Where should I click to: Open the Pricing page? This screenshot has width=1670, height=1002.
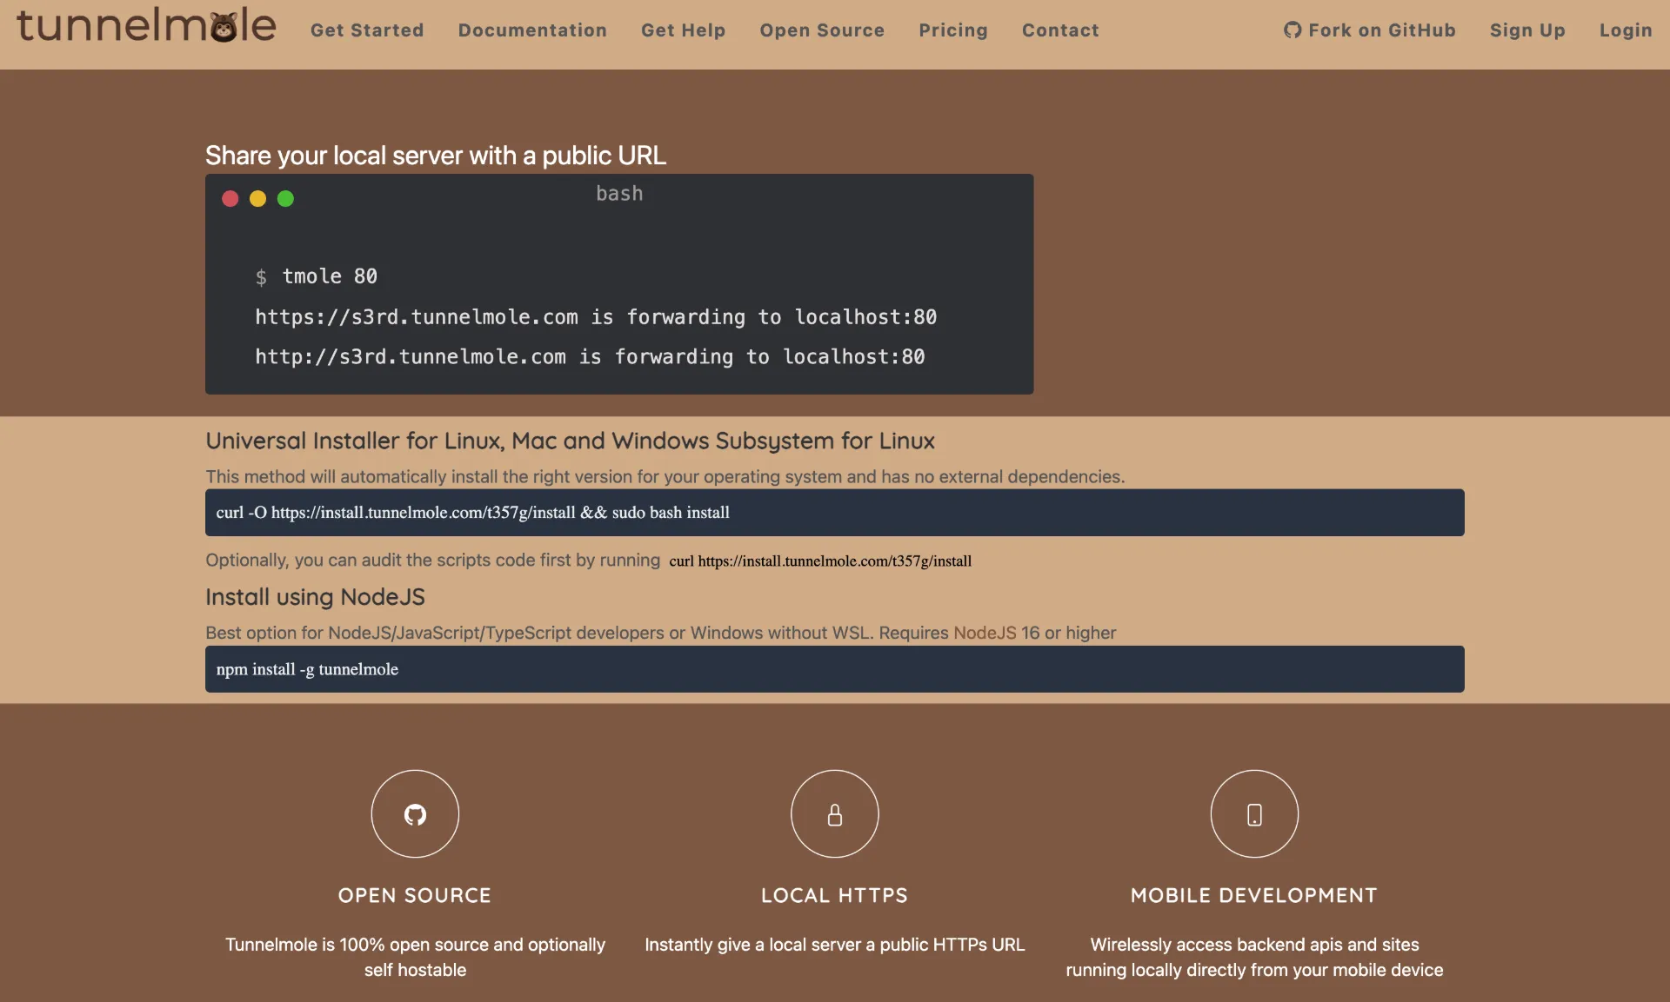(953, 30)
